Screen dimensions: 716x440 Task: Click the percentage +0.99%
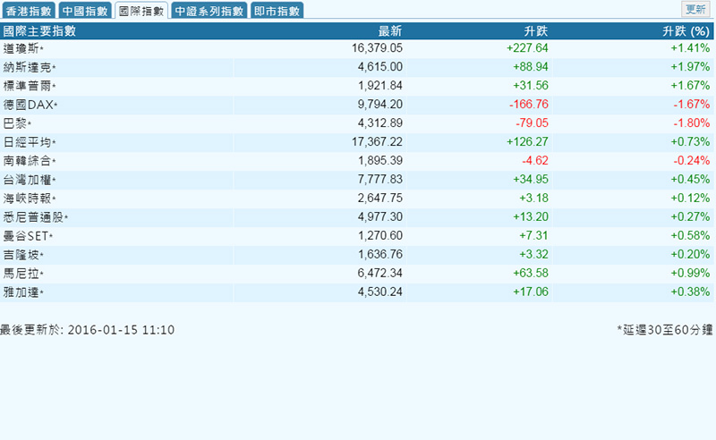coord(690,273)
